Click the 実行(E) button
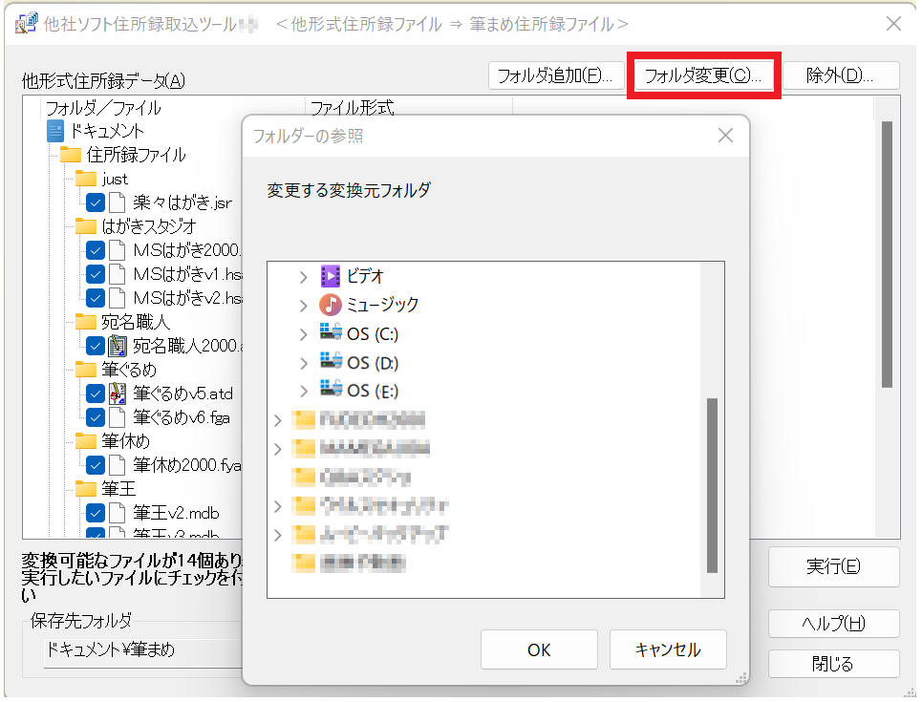This screenshot has width=922, height=702. click(x=833, y=566)
